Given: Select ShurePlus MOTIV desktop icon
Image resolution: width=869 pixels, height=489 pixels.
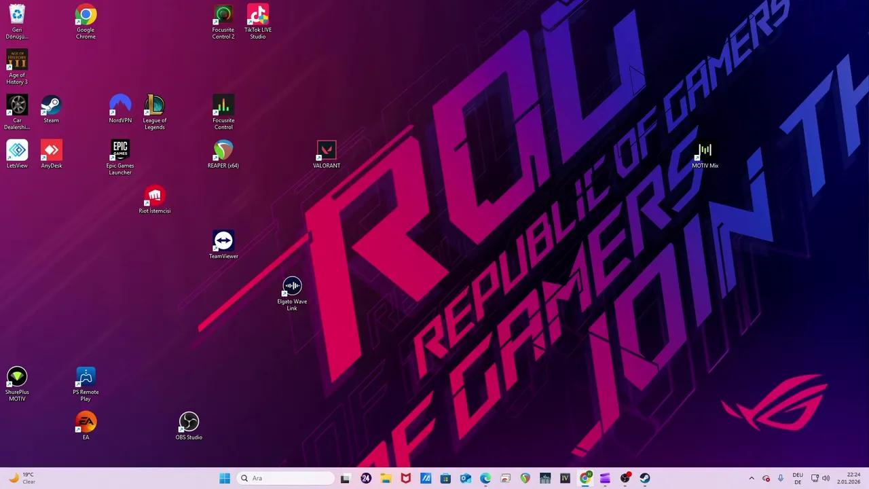Looking at the screenshot, I should (x=17, y=384).
